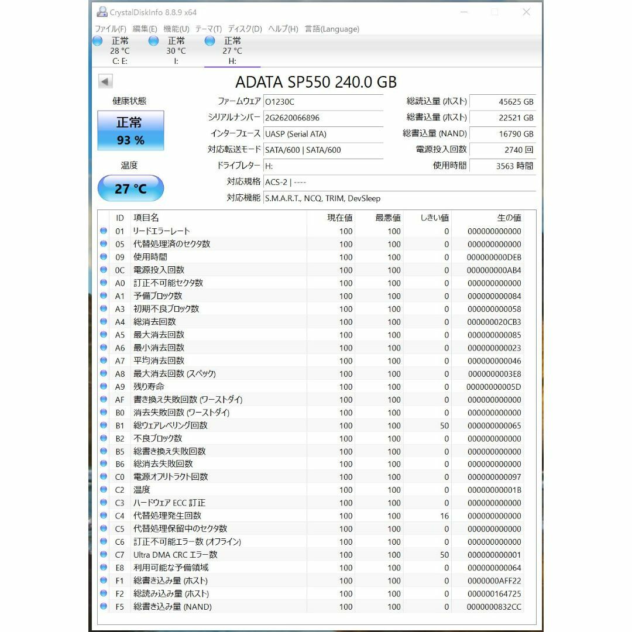Click the previous disk arrow button
Image resolution: width=632 pixels, height=632 pixels.
[105, 82]
